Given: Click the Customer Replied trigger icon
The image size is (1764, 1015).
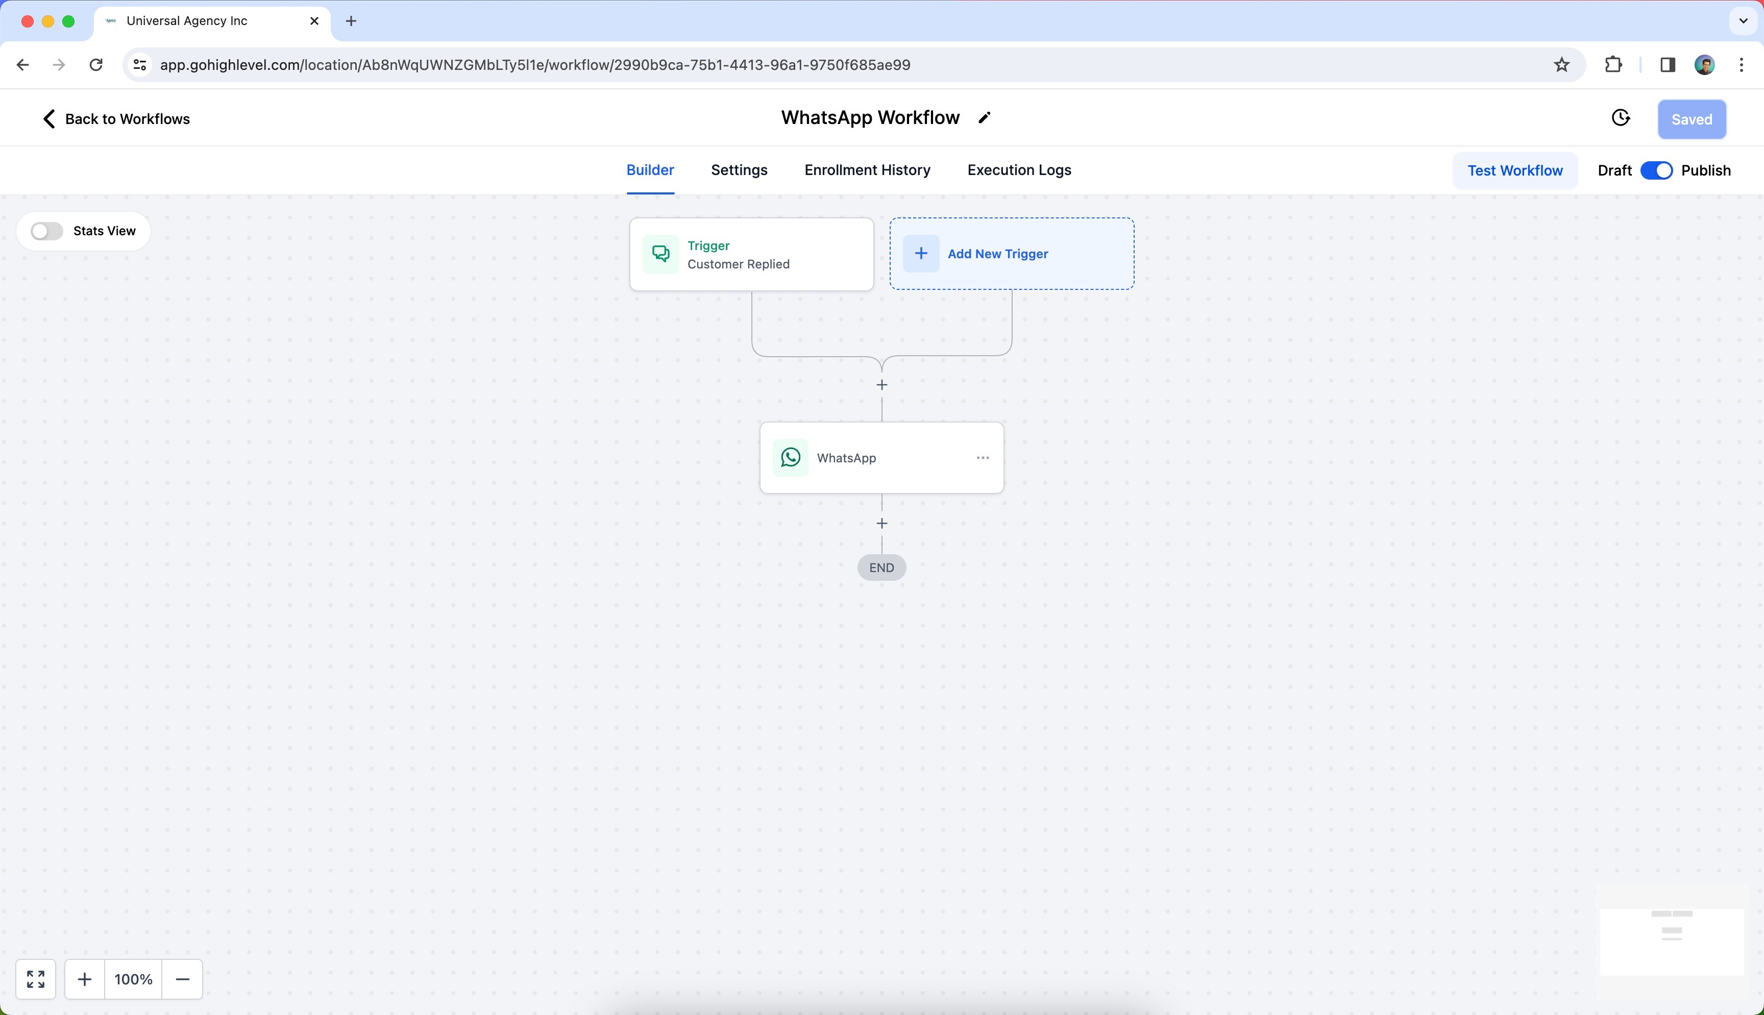Looking at the screenshot, I should tap(660, 255).
